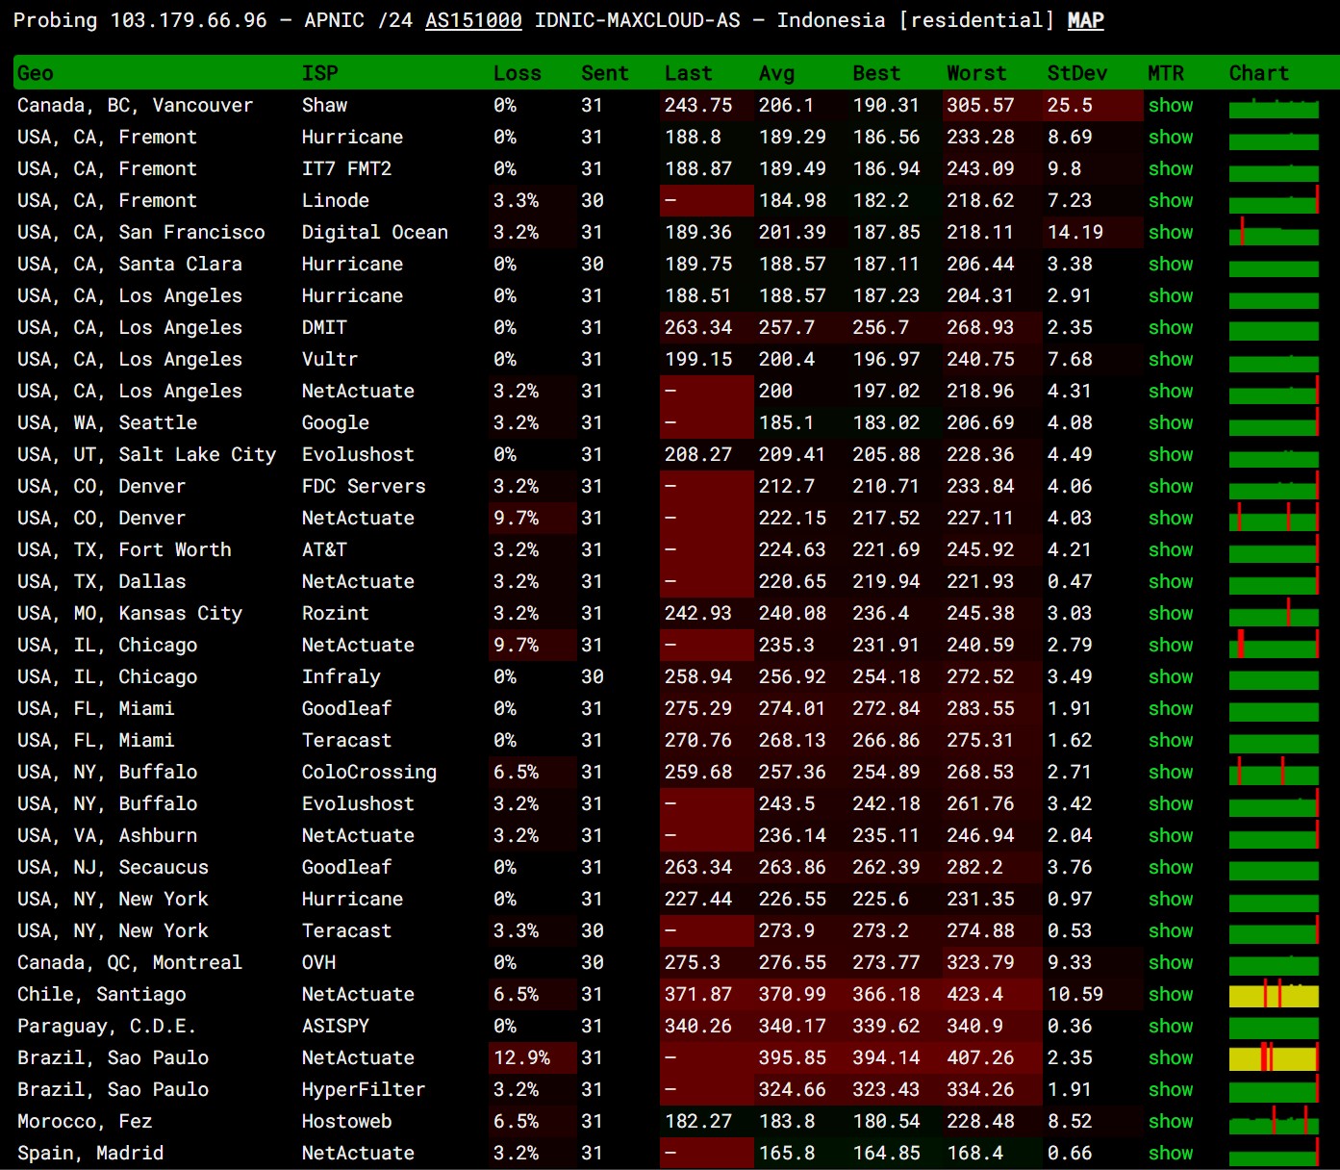Show MTR for New York Hurricane row
The width and height of the screenshot is (1340, 1170).
pyautogui.click(x=1170, y=899)
